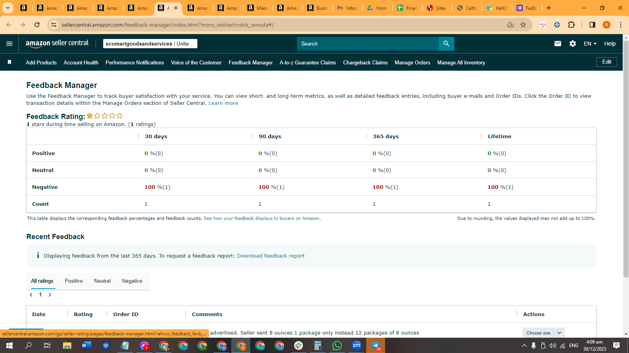Go back to the previous page

(9, 25)
